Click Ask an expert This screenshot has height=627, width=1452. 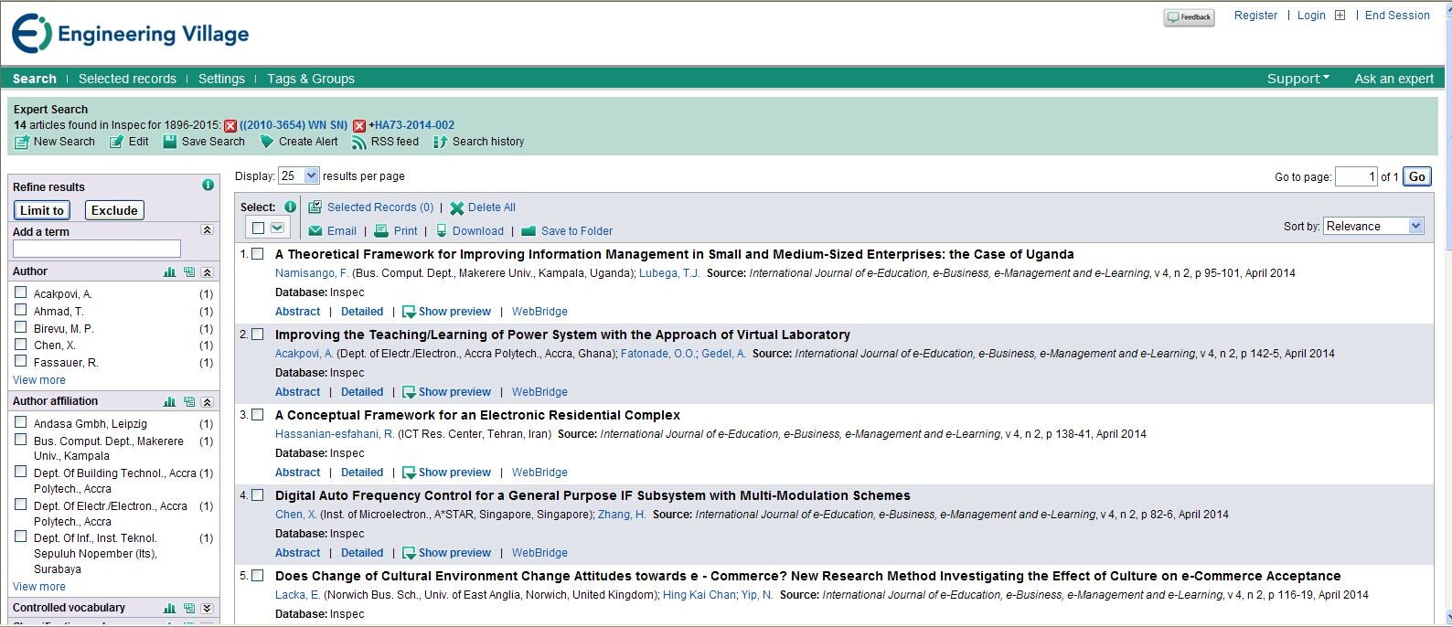(1393, 79)
